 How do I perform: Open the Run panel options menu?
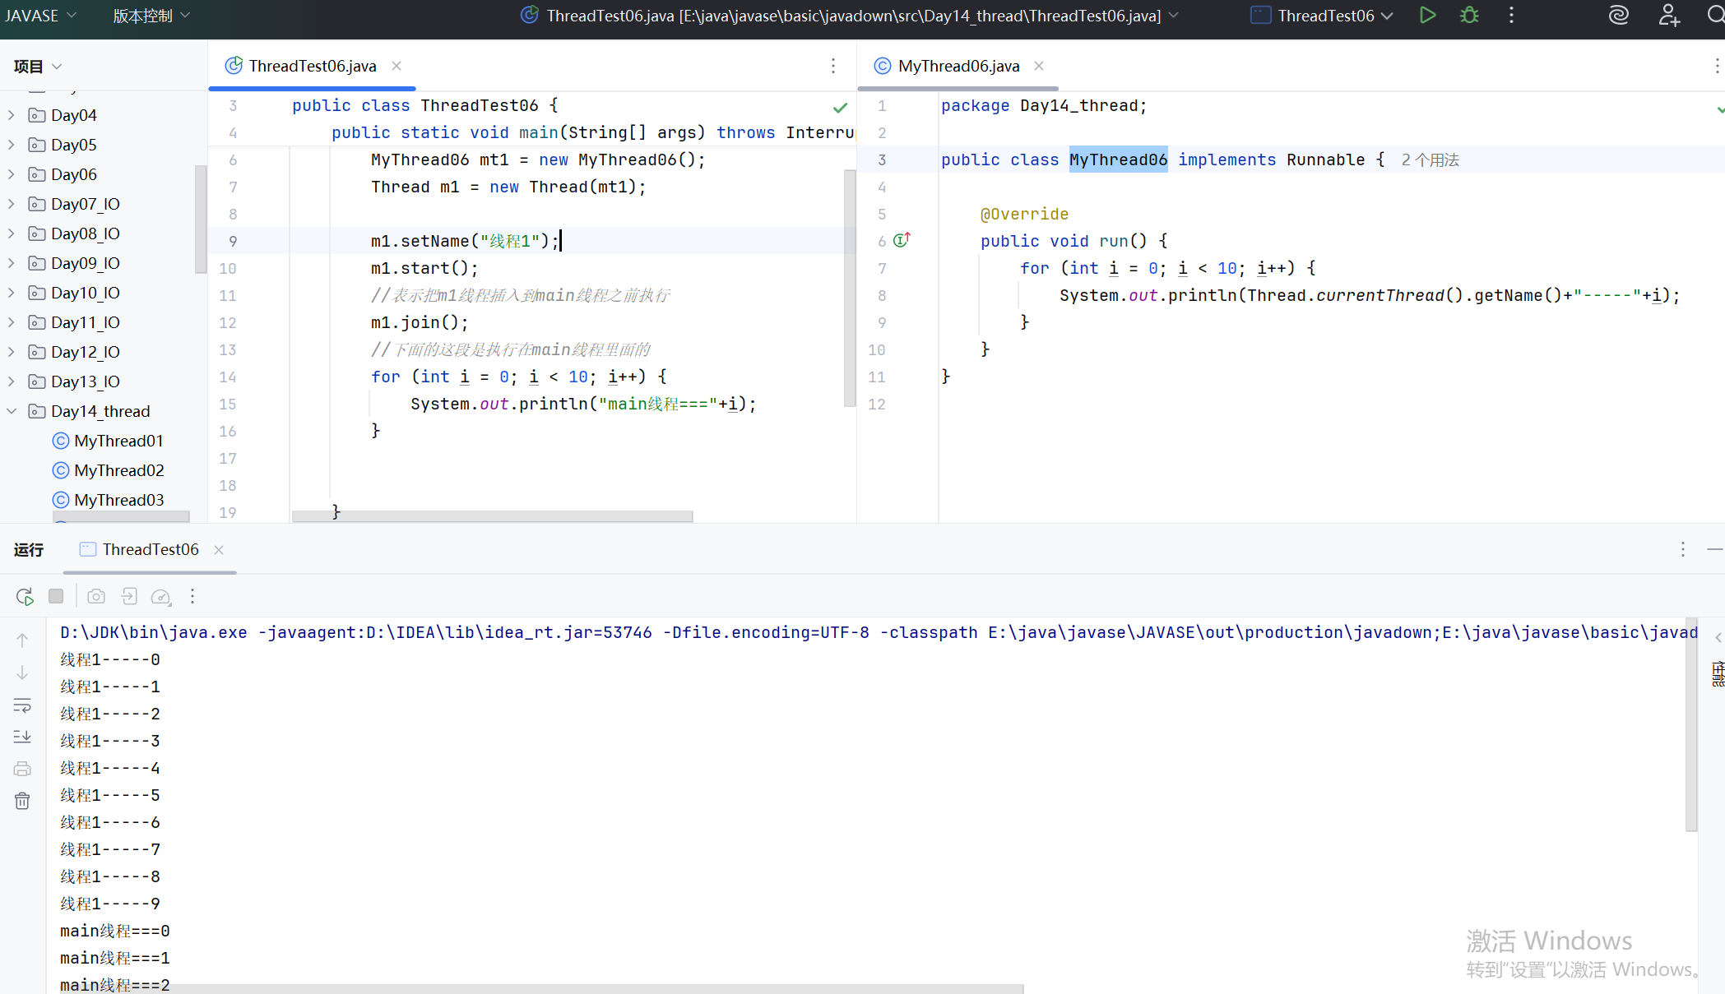click(1683, 549)
